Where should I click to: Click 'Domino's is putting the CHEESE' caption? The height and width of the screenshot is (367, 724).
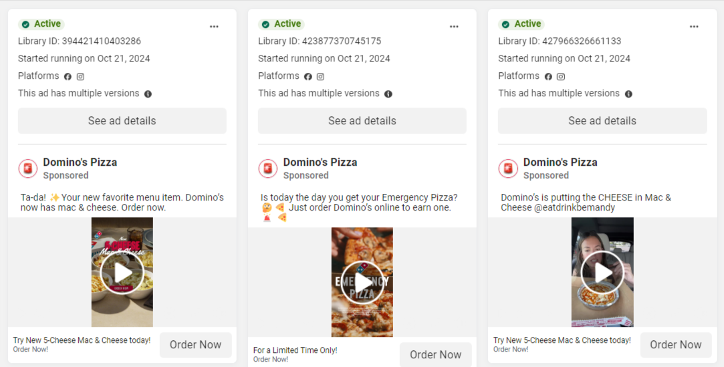[586, 202]
